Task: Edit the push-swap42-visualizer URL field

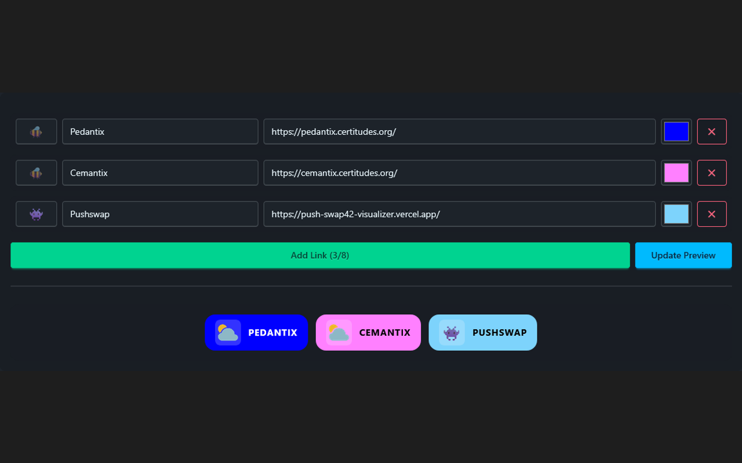Action: click(460, 214)
